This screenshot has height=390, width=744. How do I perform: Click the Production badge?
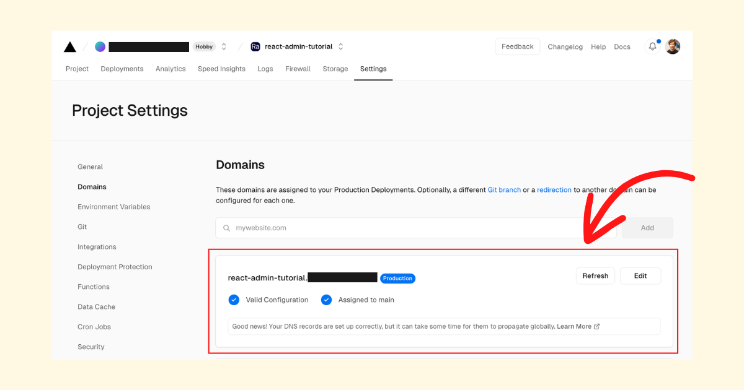pyautogui.click(x=397, y=279)
